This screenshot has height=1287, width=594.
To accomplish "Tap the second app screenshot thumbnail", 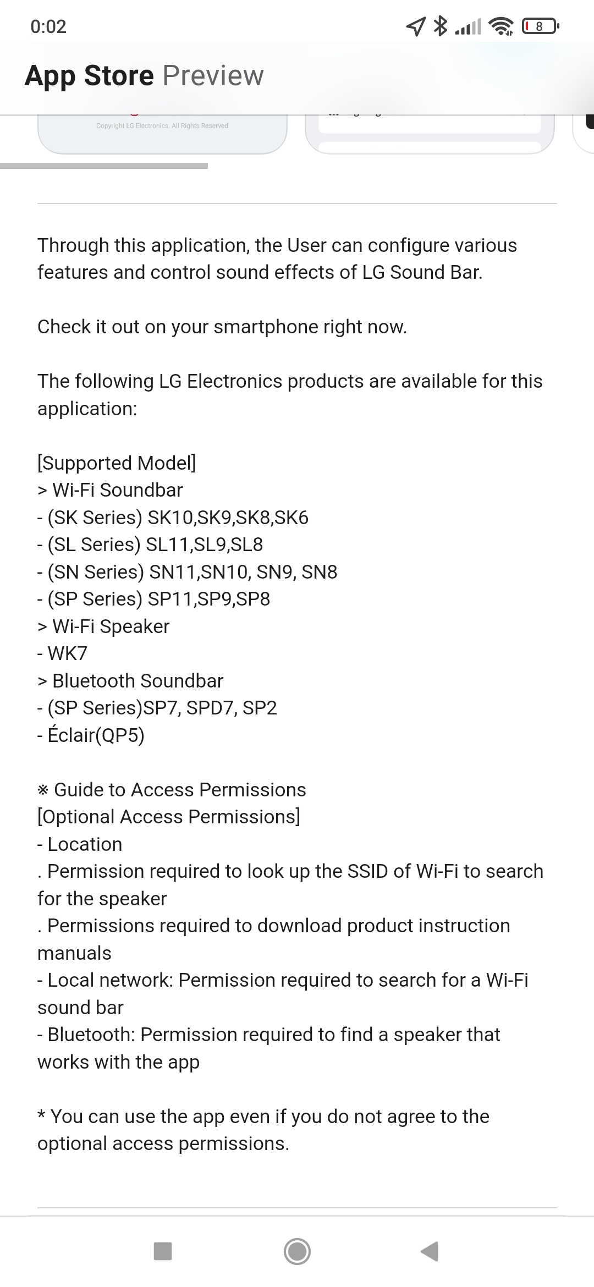I will coord(430,134).
